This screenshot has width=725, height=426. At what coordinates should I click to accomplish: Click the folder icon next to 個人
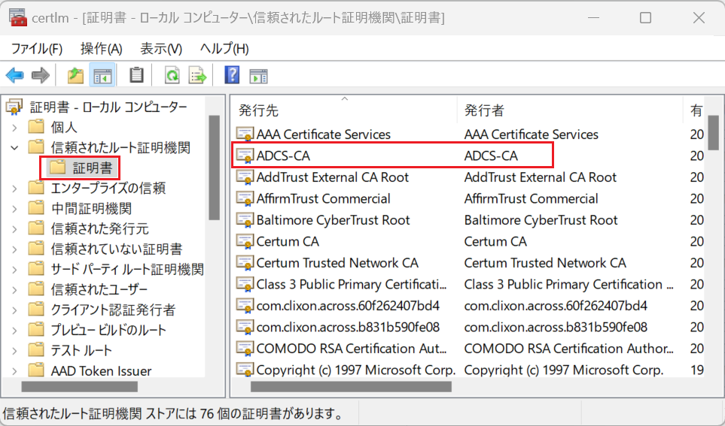click(x=36, y=127)
